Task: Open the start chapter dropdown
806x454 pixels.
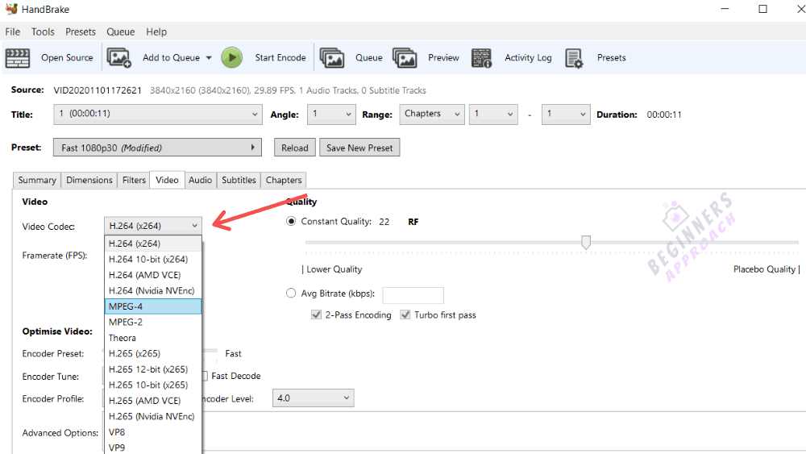Action: pos(493,115)
